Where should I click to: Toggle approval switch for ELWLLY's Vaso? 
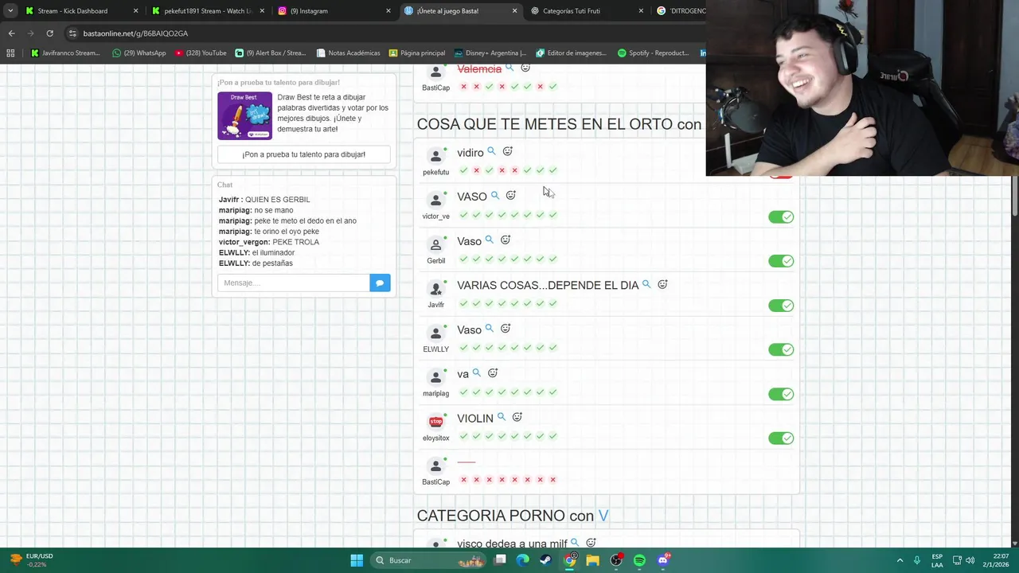pyautogui.click(x=781, y=349)
